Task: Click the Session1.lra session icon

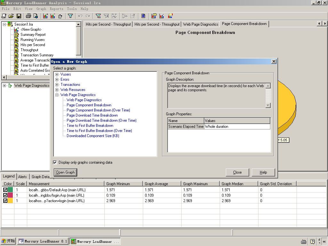Action: (10, 24)
